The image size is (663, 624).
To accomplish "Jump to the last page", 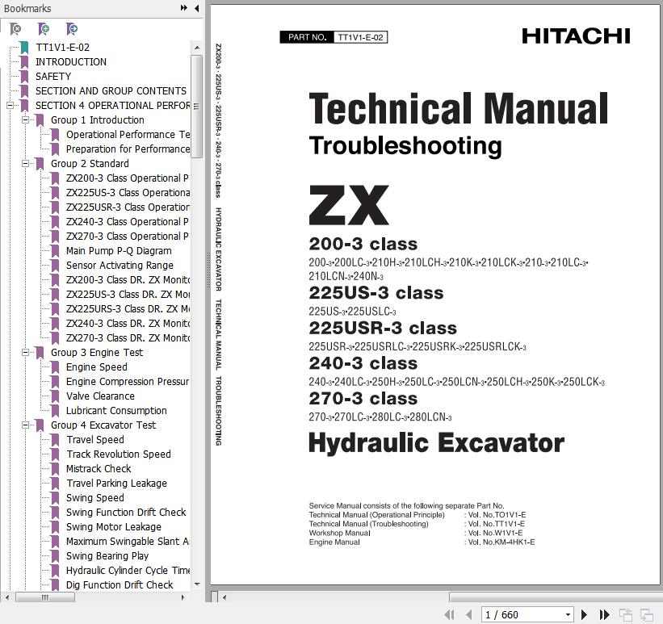I will click(x=604, y=614).
